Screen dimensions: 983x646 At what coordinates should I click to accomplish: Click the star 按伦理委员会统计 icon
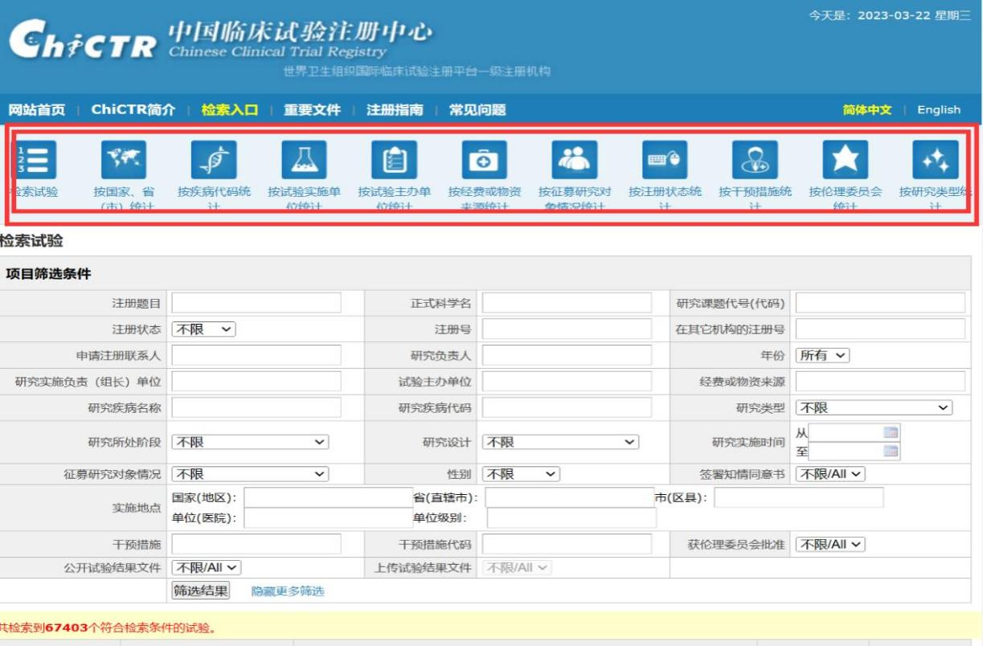pos(845,160)
